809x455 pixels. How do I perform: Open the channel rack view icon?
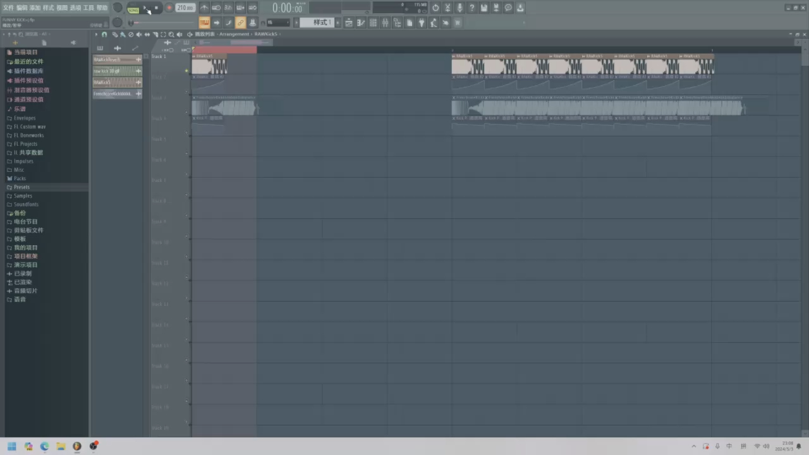coord(374,23)
